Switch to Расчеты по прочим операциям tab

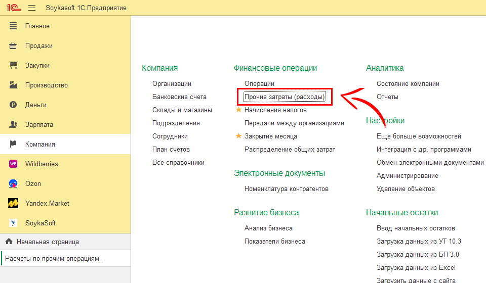pos(54,259)
